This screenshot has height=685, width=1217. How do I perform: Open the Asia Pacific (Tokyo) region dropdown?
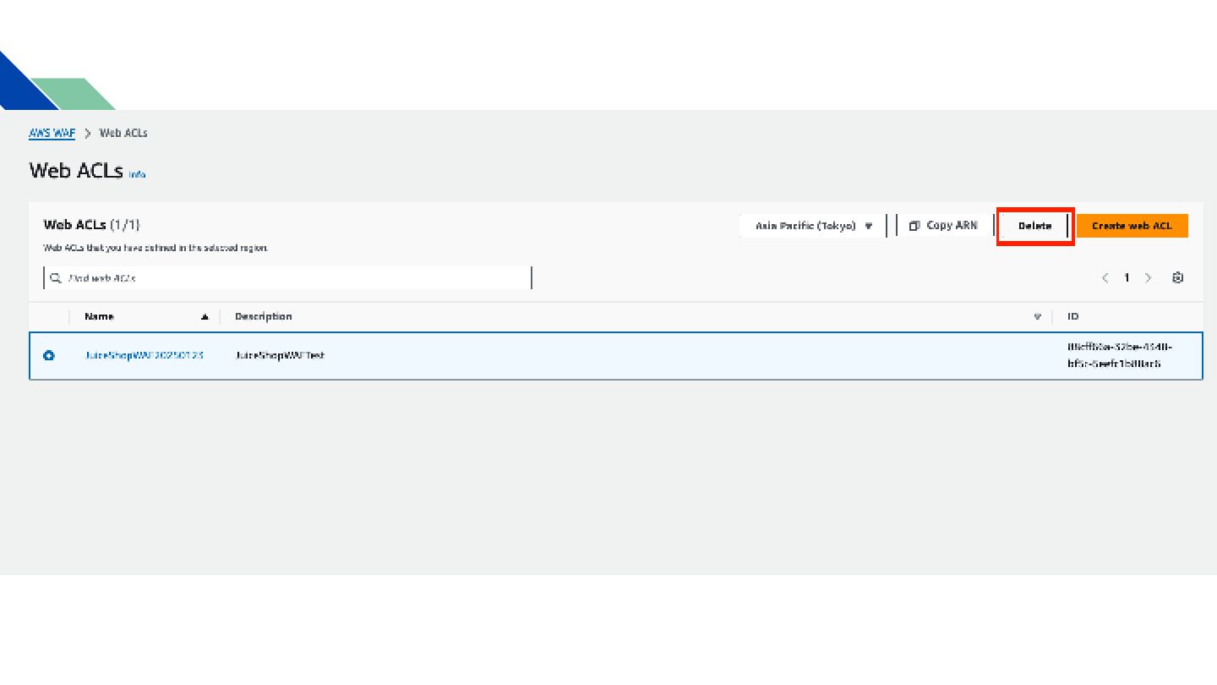(x=813, y=226)
